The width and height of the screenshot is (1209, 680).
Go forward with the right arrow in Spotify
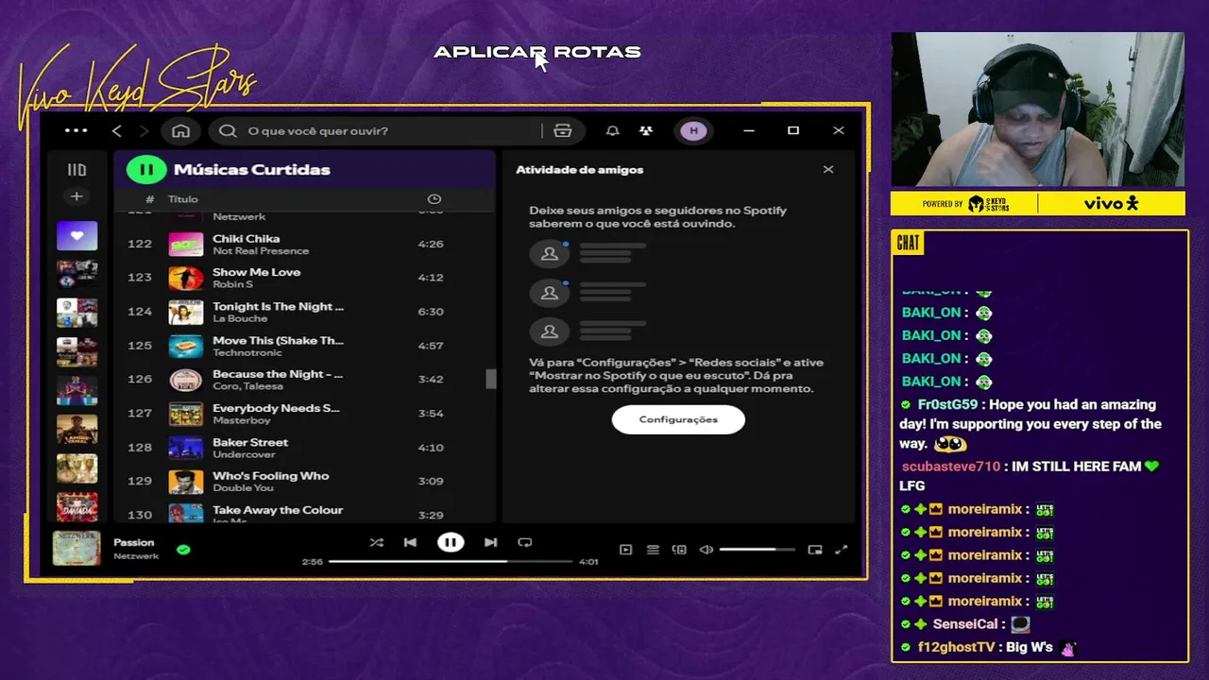pyautogui.click(x=144, y=130)
